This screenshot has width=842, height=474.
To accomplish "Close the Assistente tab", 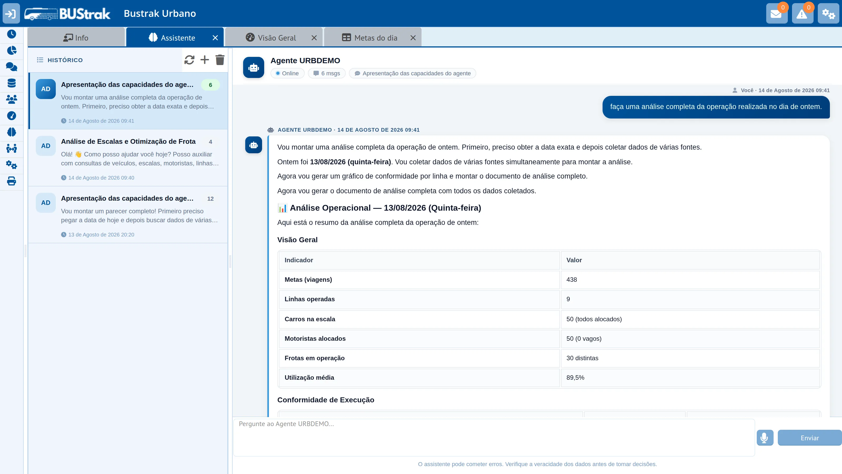I will (215, 38).
